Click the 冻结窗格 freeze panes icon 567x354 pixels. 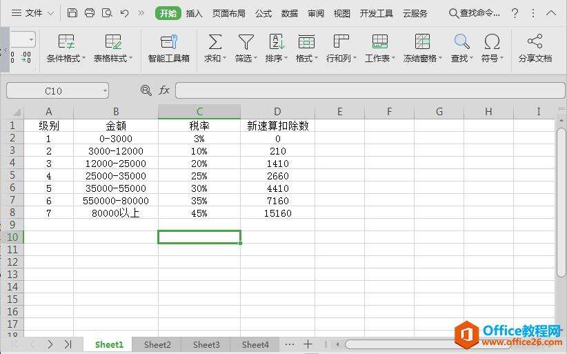click(422, 42)
